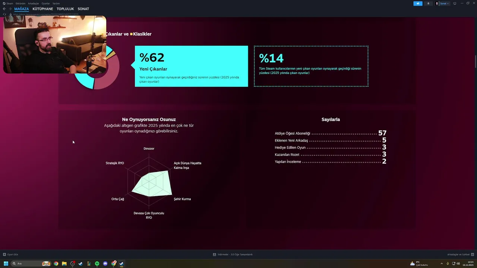
Task: Click the Arkadaşlar ve Sohbet chat icon
Action: [x=473, y=255]
